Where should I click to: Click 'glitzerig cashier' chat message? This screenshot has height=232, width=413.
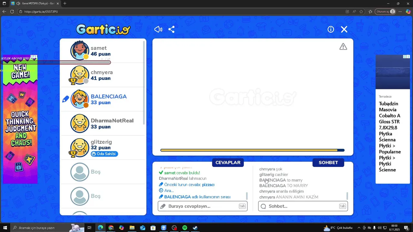tap(274, 175)
